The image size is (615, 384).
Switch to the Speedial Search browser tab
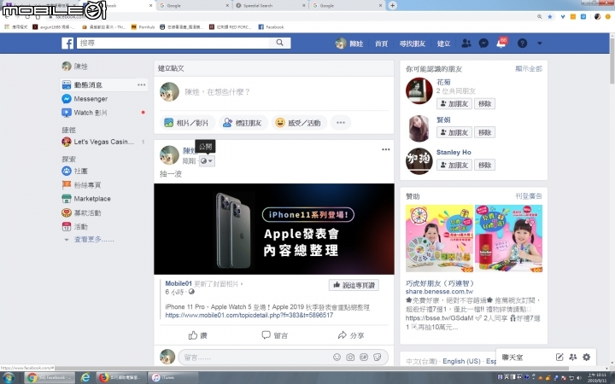270,5
